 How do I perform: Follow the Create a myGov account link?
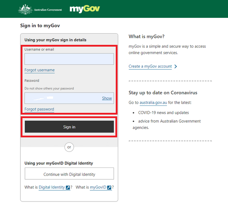tap(150, 67)
